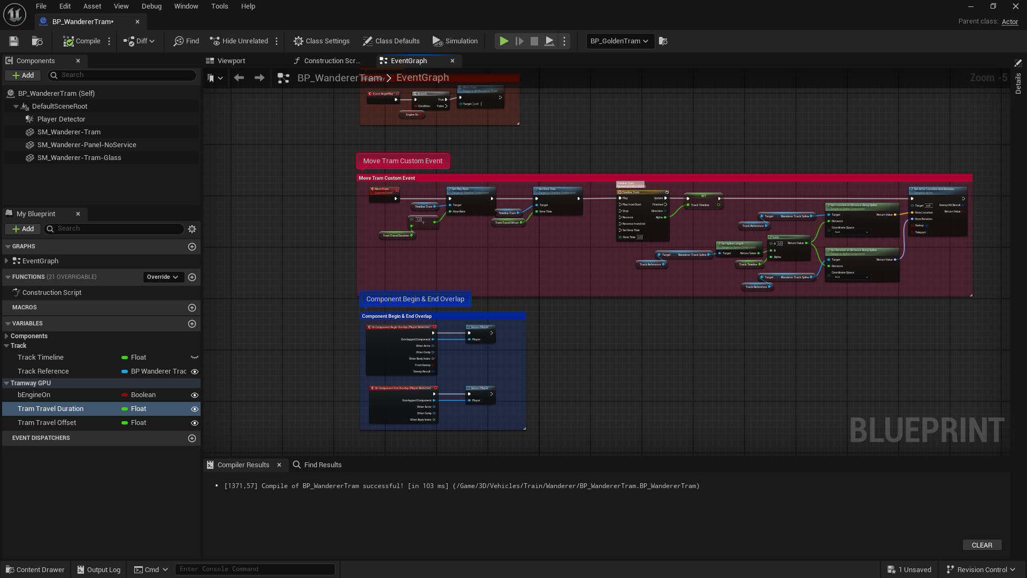
Task: Switch to the Viewport tab
Action: (231, 60)
